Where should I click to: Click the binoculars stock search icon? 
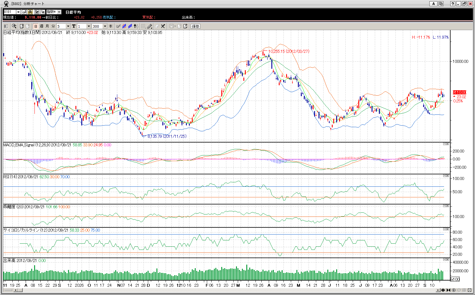coord(30,12)
